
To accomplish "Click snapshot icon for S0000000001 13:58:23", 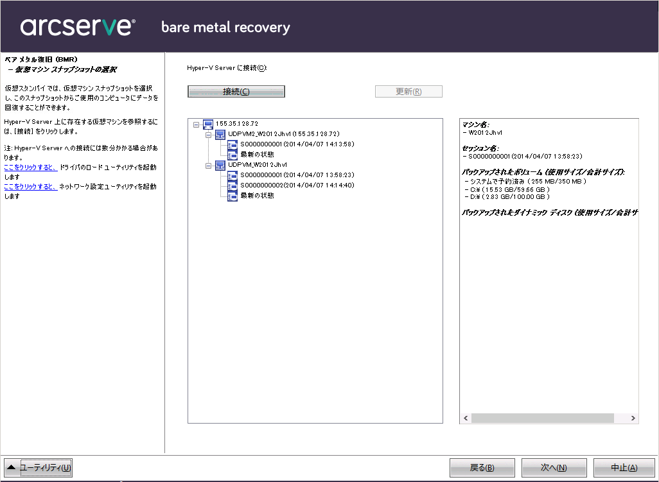I will (x=233, y=175).
